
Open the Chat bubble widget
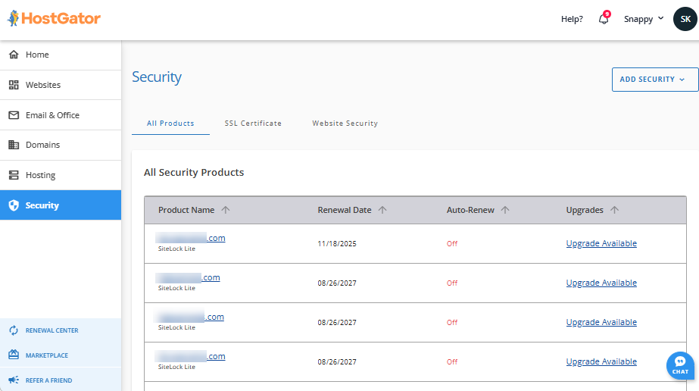click(x=680, y=365)
